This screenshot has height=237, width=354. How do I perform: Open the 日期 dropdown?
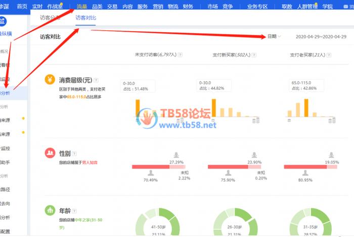[274, 36]
